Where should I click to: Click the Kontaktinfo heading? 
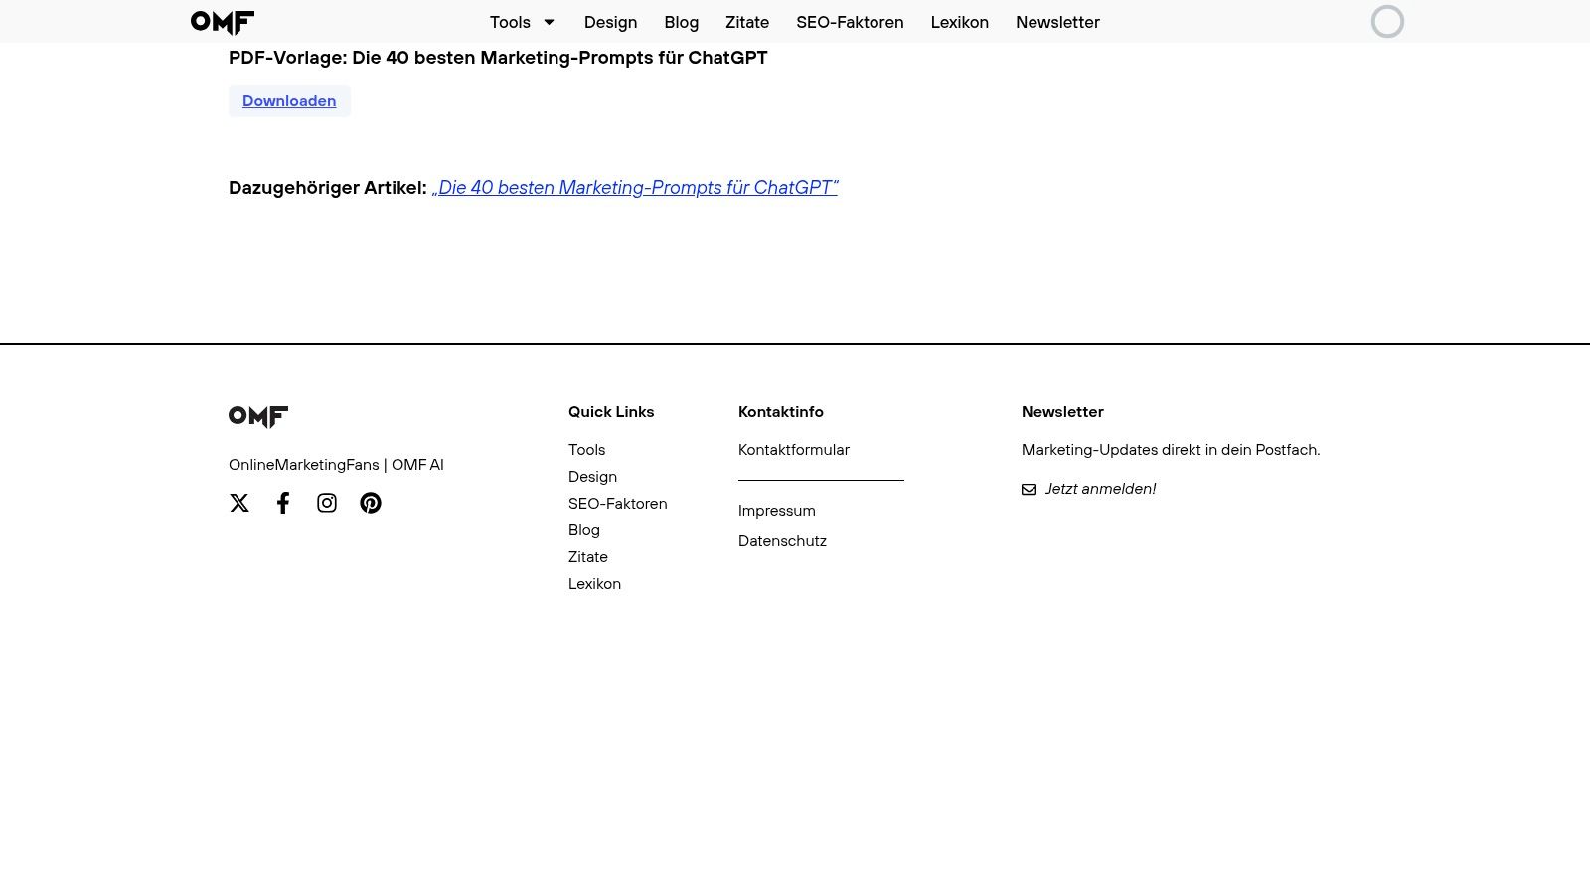pyautogui.click(x=781, y=412)
